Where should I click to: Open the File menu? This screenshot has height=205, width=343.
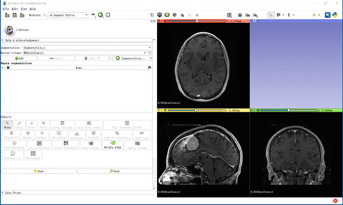(x=6, y=9)
